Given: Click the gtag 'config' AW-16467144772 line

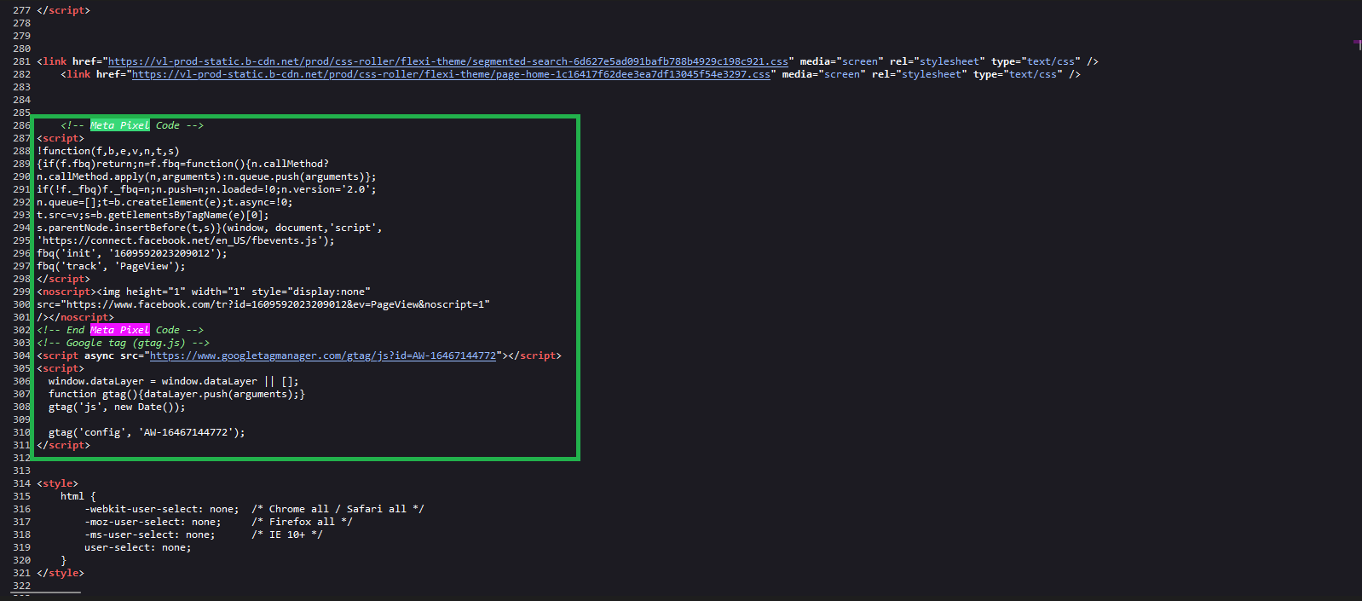Looking at the screenshot, I should (x=147, y=432).
